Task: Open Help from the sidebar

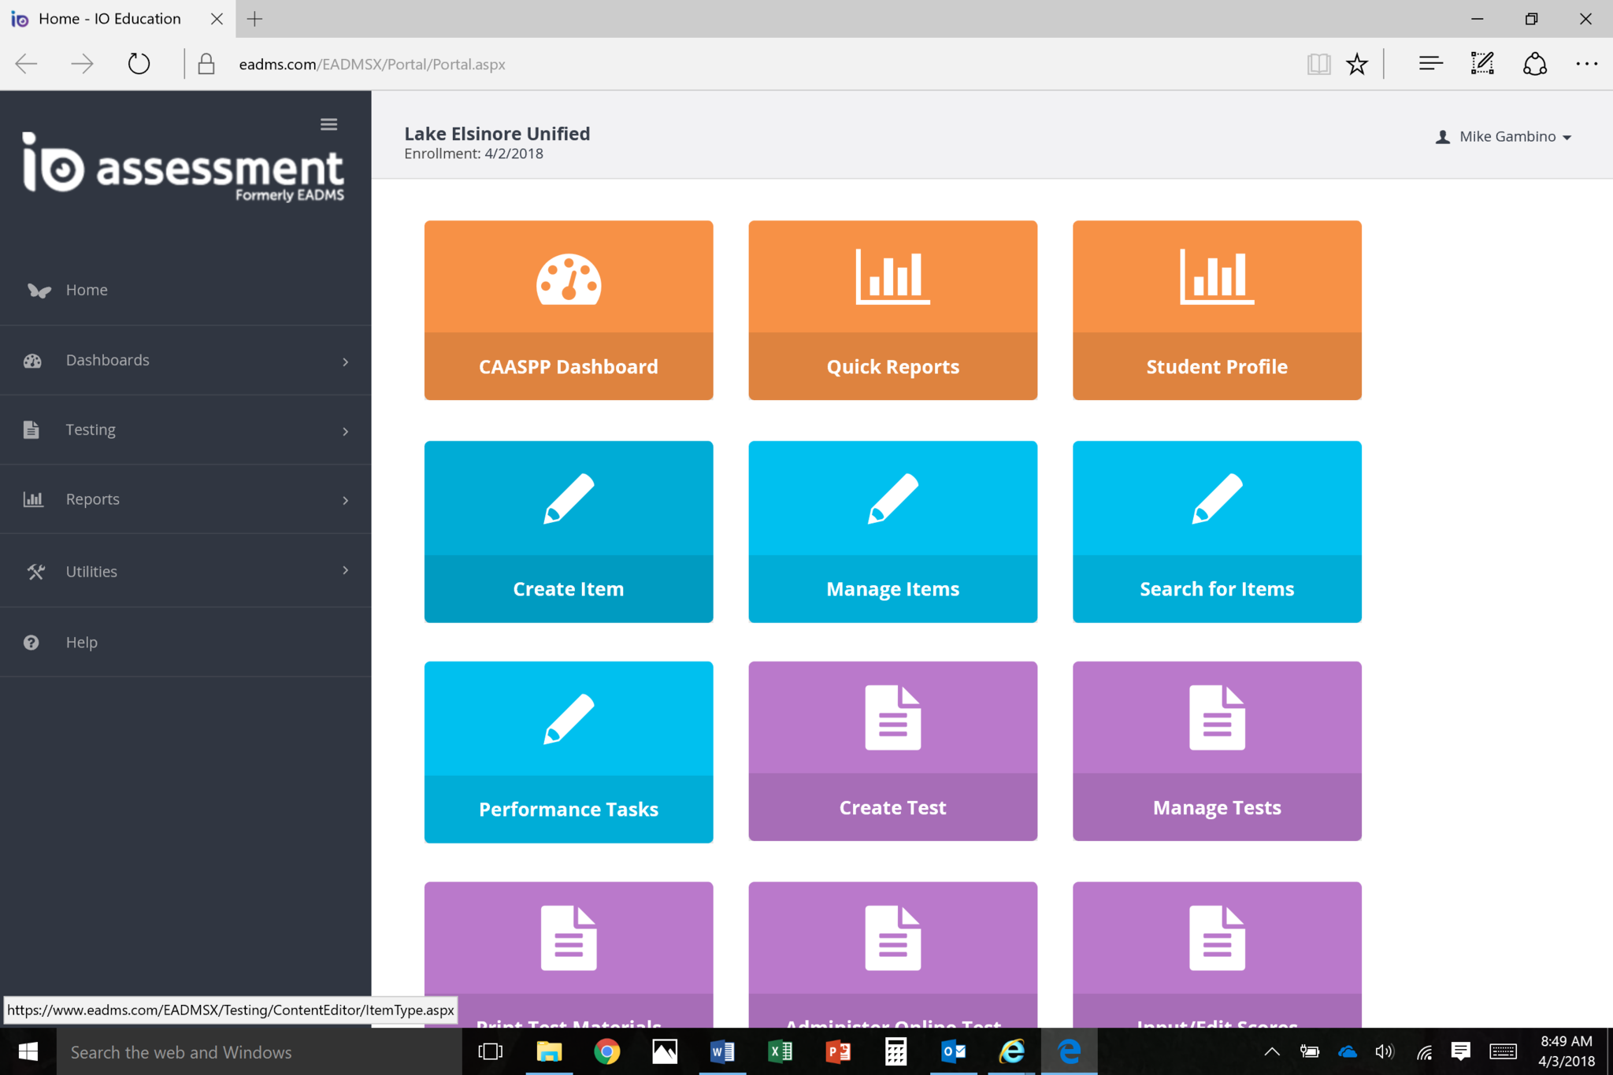Action: [81, 643]
